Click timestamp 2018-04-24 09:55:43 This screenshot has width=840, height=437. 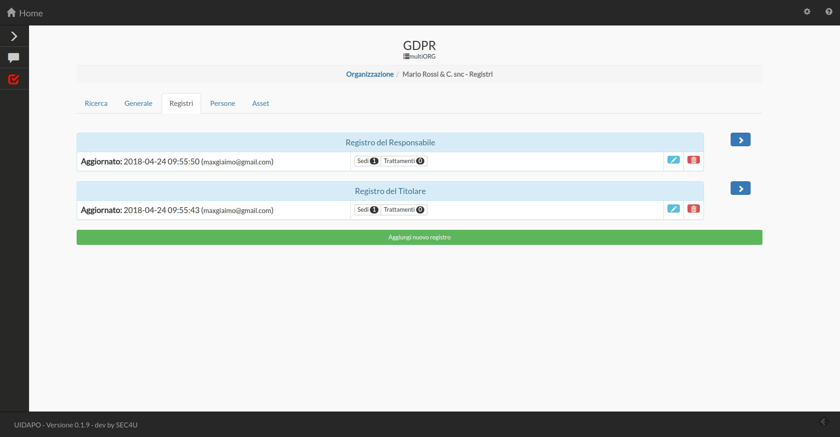(162, 210)
